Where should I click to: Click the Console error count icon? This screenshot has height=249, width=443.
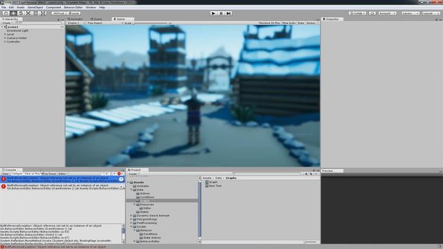[x=120, y=174]
